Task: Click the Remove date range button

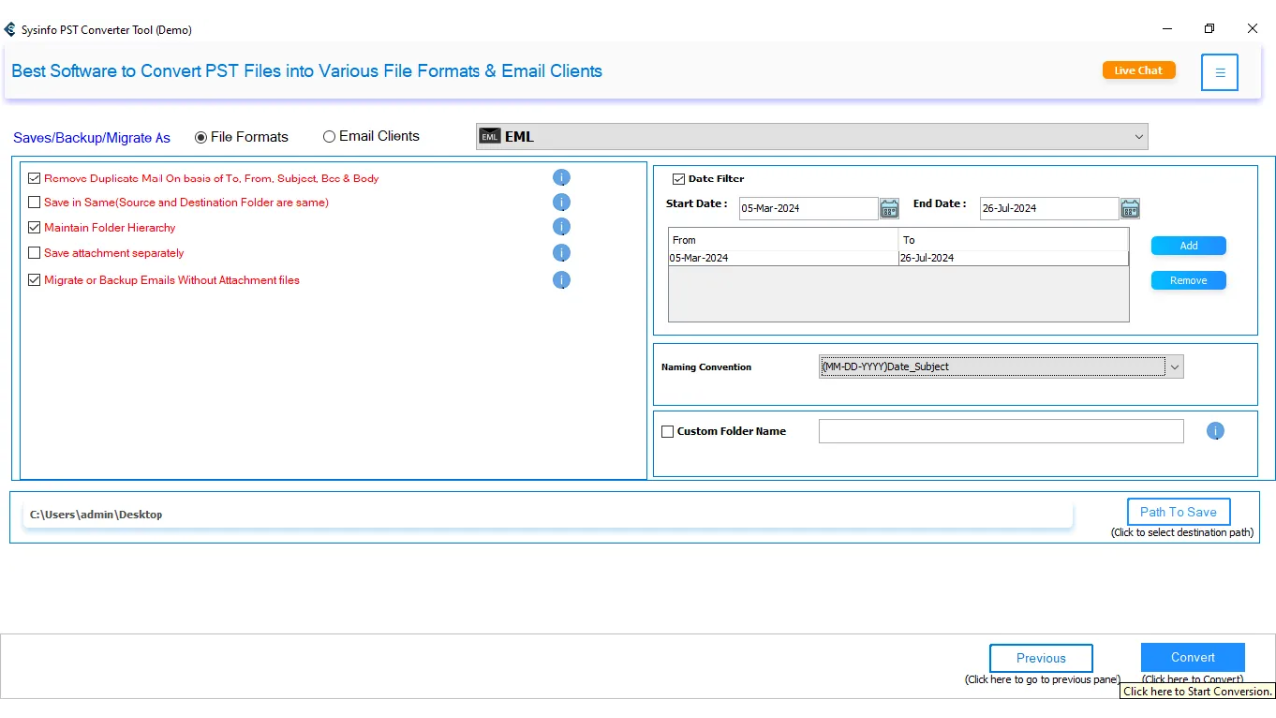Action: coord(1188,281)
